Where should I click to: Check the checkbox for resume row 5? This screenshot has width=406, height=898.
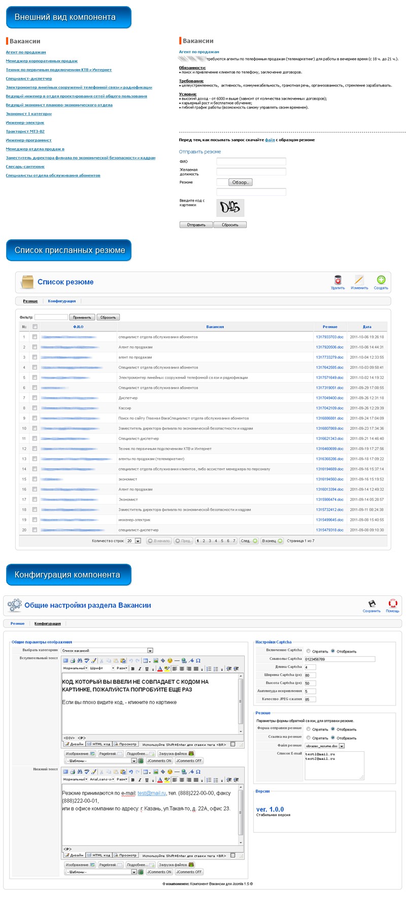click(x=35, y=377)
